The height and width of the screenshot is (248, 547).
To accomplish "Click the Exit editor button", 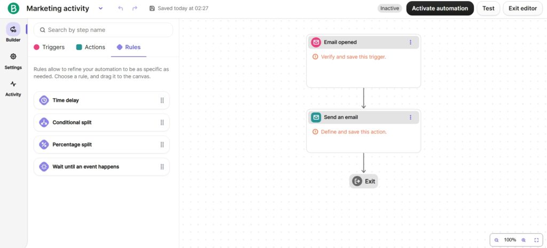I will 522,9.
